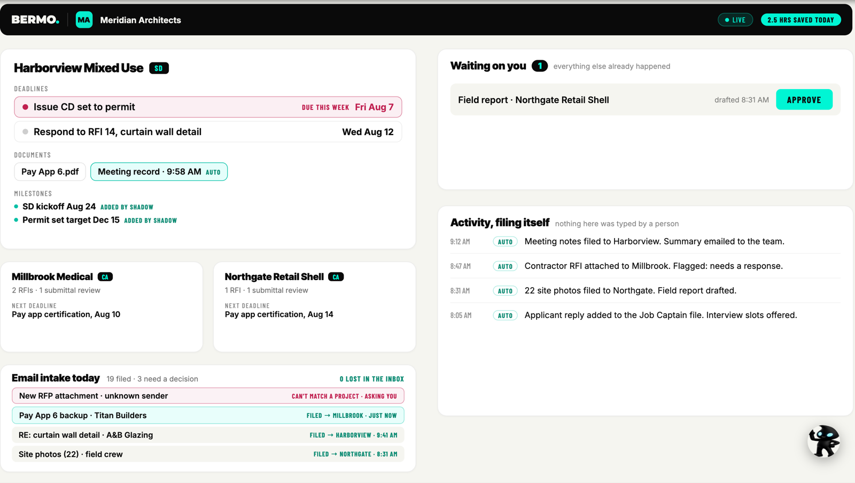855x483 pixels.
Task: Click the Waiting on you count badge
Action: (540, 66)
